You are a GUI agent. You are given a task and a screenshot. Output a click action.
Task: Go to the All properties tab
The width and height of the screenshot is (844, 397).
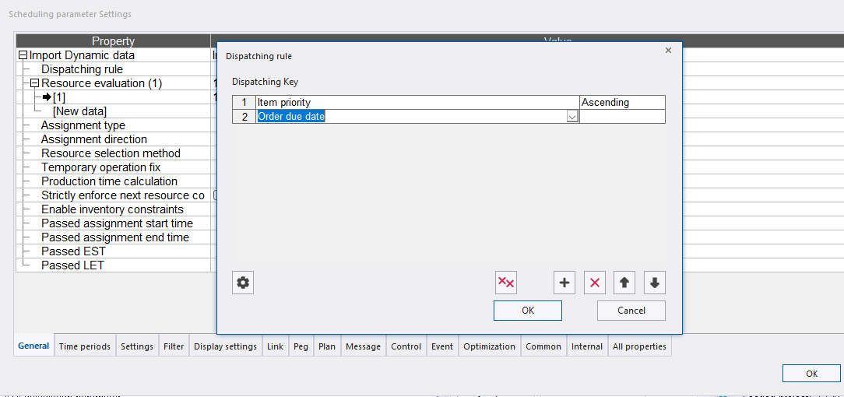pyautogui.click(x=639, y=346)
